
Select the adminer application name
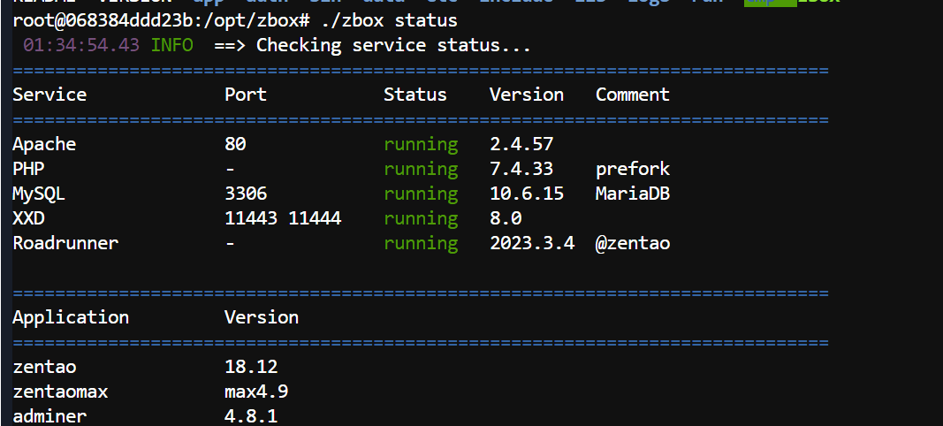tap(49, 415)
